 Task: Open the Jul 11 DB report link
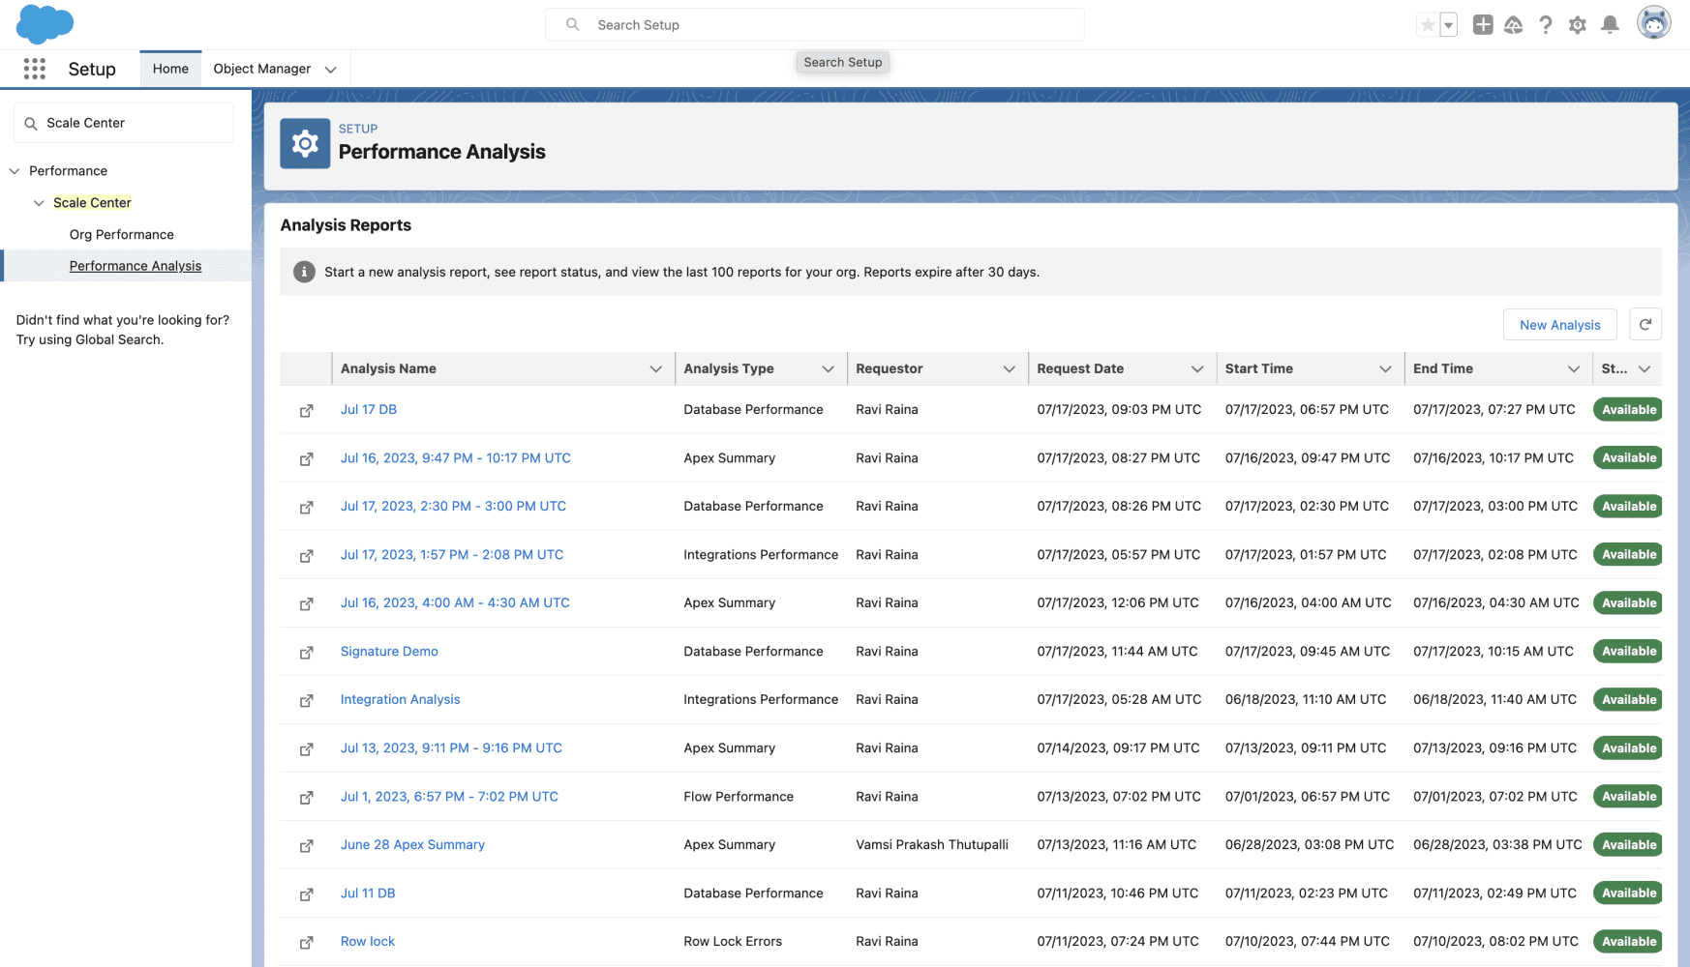pos(368,893)
